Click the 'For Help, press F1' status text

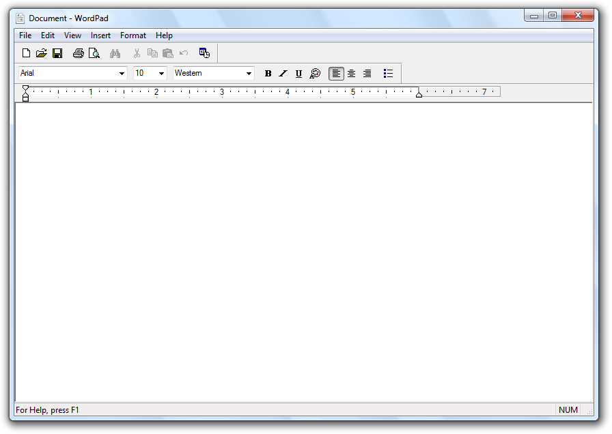47,410
